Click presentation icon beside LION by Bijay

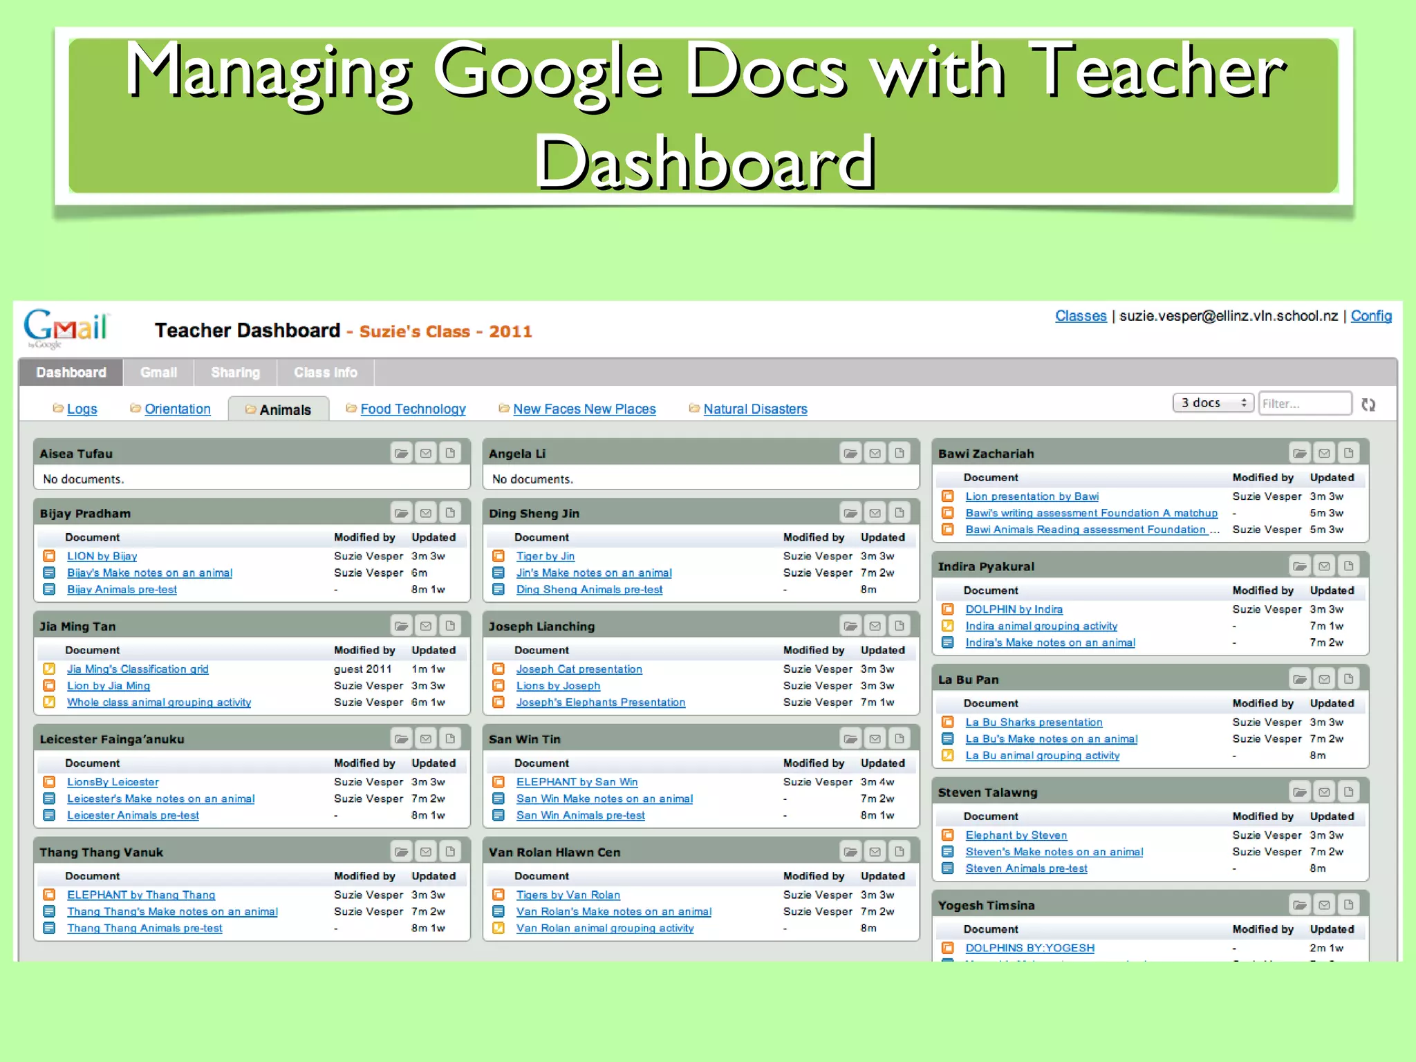49,556
